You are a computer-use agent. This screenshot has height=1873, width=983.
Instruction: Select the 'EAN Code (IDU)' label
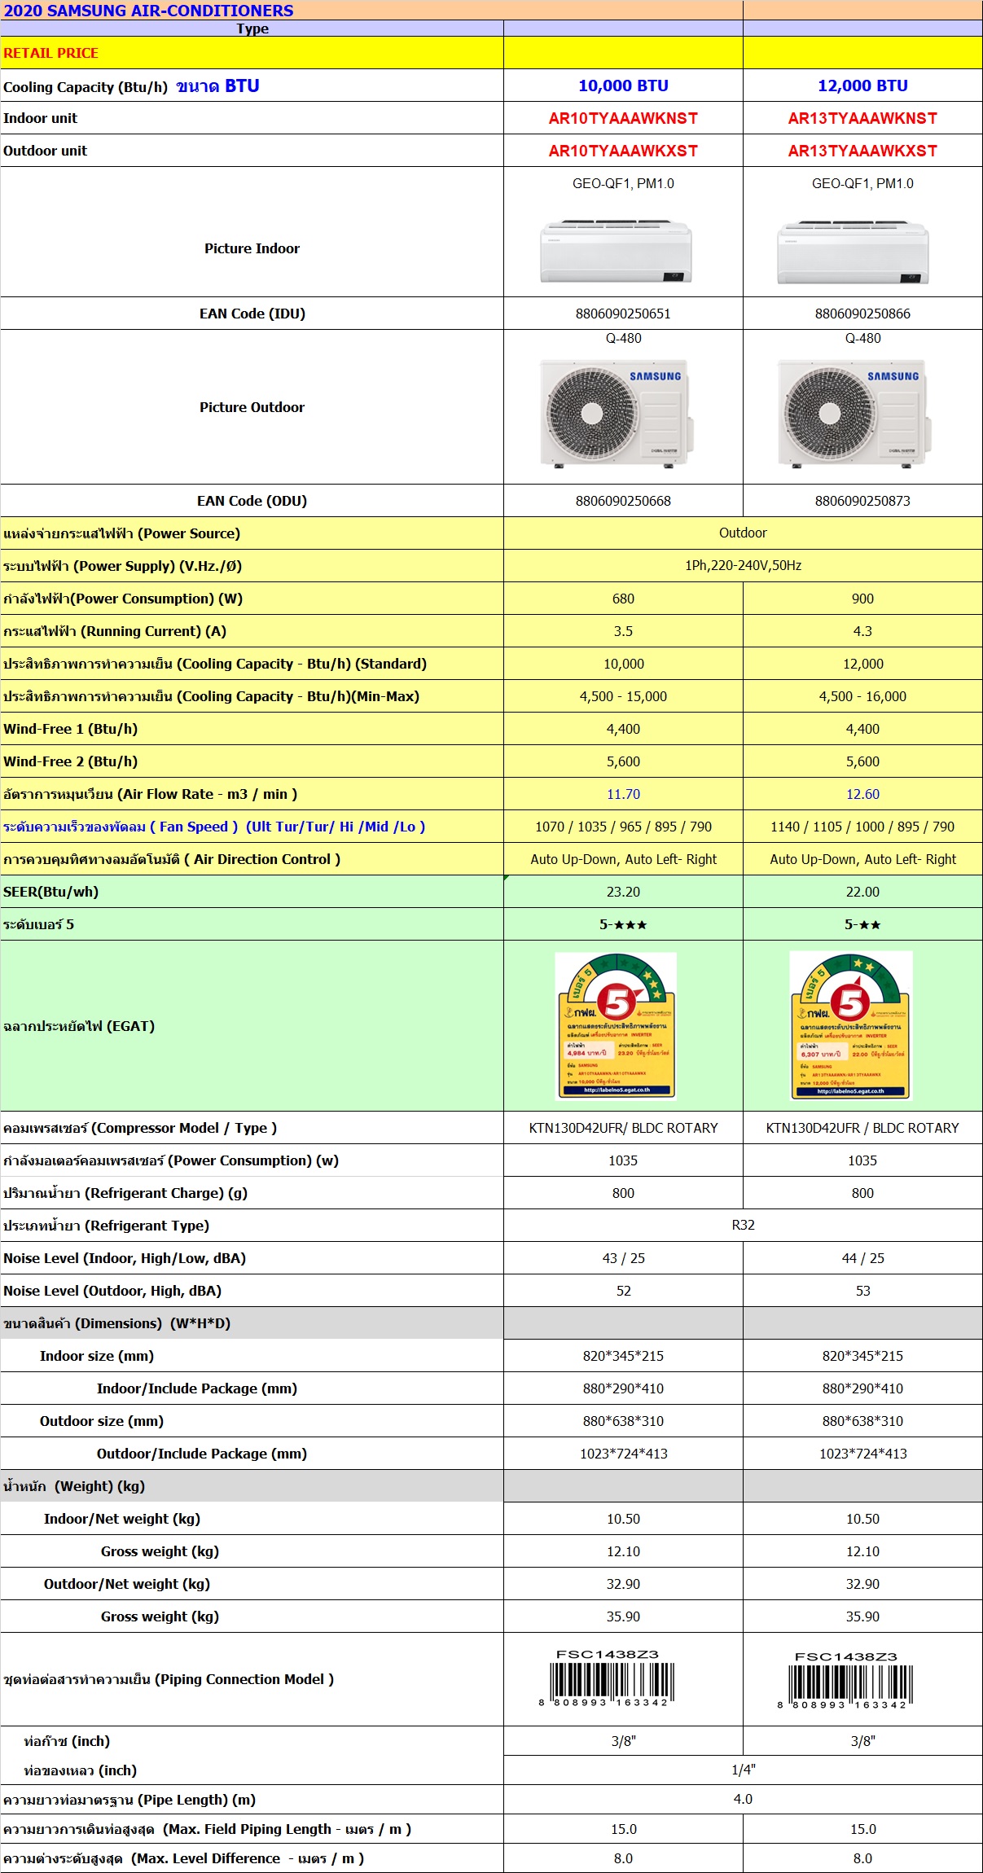pos(252,314)
